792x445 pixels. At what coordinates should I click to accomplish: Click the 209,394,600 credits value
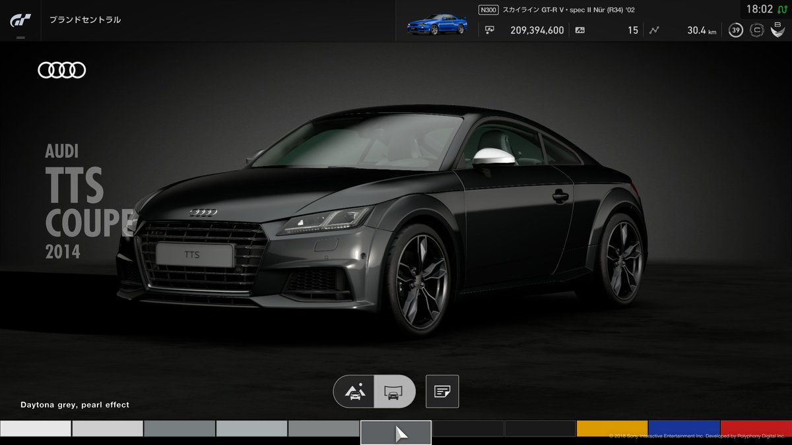pos(537,30)
